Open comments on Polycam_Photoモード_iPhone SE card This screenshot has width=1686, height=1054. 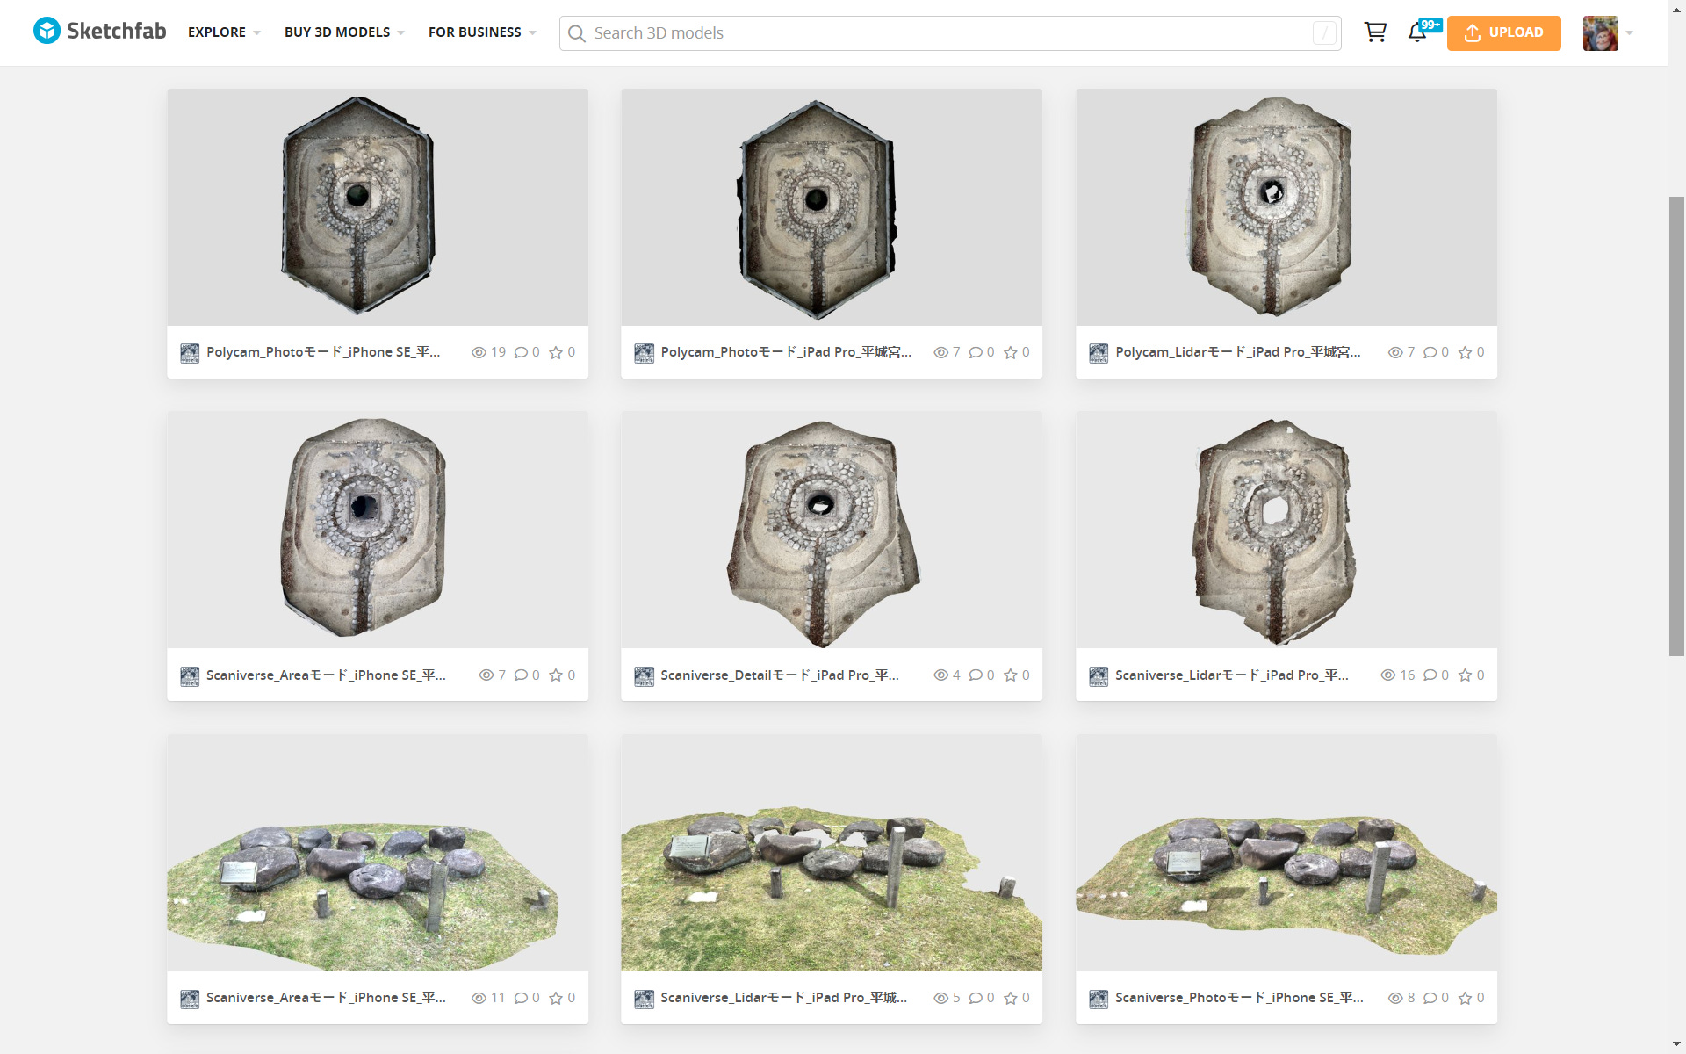521,352
